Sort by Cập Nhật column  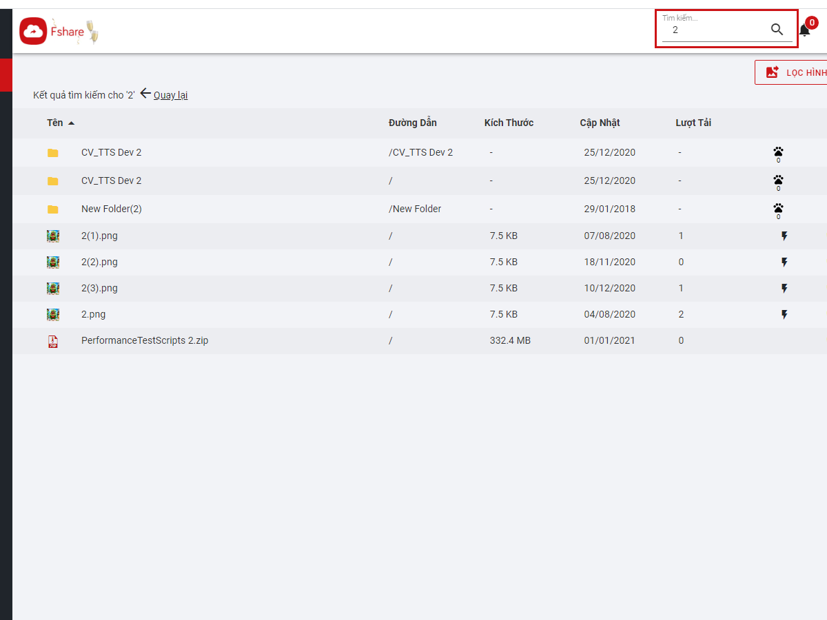[x=600, y=123]
